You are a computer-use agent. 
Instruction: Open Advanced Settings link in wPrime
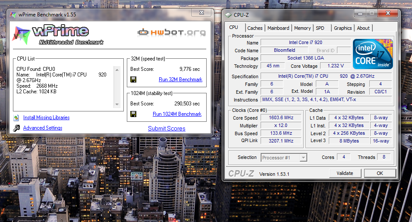pyautogui.click(x=43, y=128)
